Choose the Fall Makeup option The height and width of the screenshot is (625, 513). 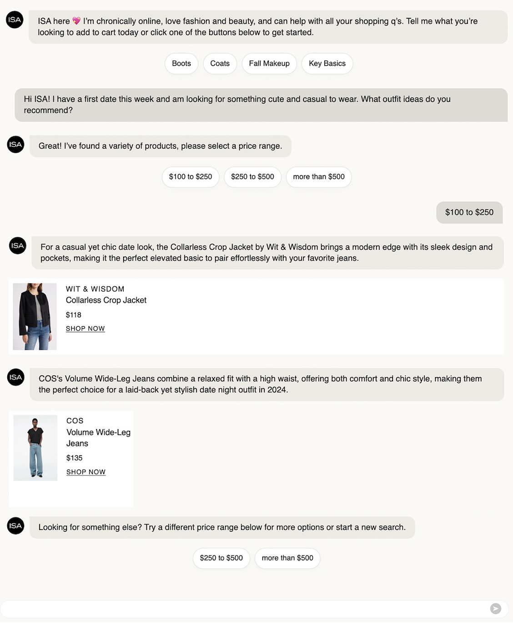[x=269, y=63]
